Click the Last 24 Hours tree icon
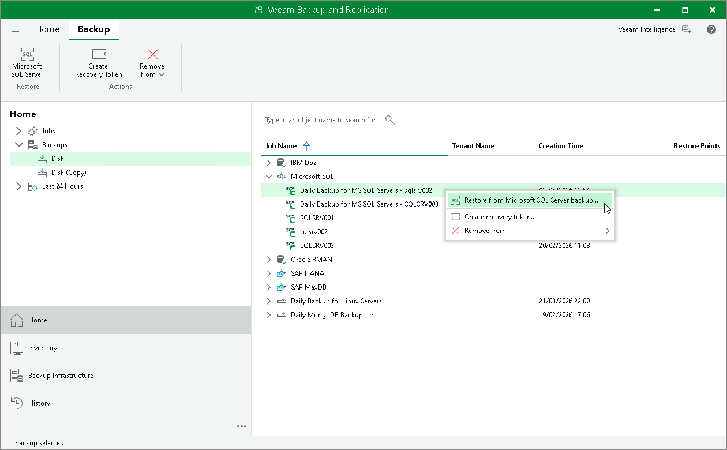The image size is (727, 450). (33, 186)
